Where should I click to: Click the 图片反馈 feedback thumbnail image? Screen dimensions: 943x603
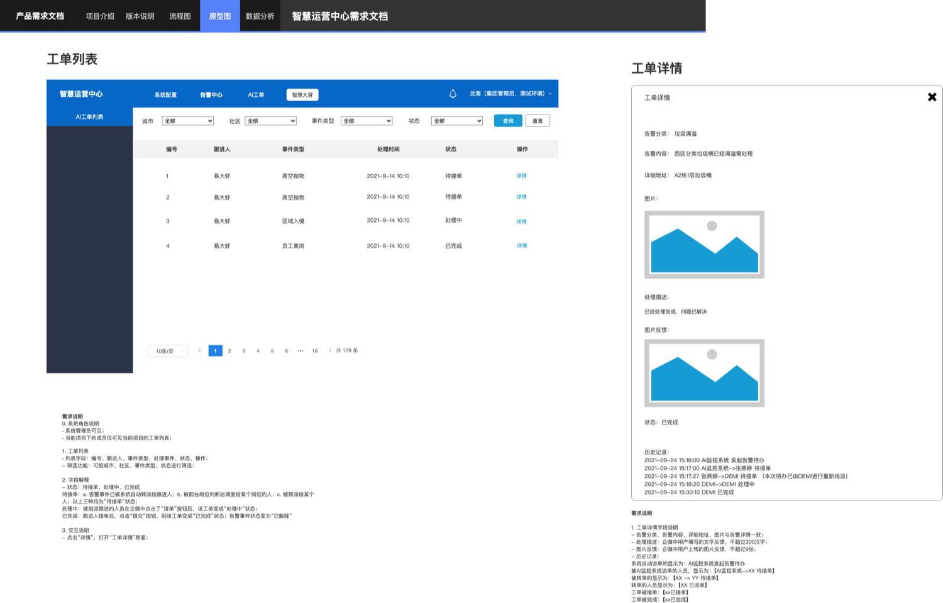(x=704, y=373)
